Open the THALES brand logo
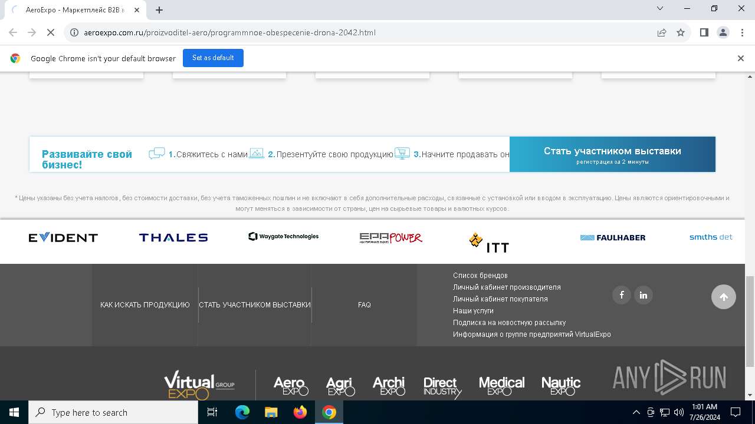The image size is (755, 424). click(173, 237)
